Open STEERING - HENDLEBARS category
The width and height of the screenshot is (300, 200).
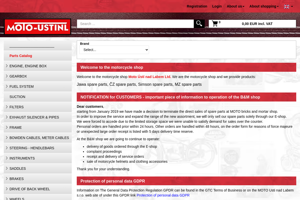click(x=38, y=148)
